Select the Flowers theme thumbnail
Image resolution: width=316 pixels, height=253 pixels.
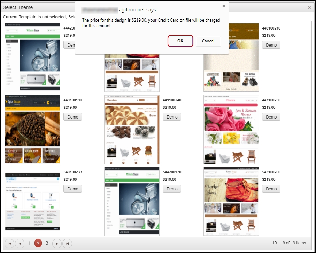(x=231, y=130)
